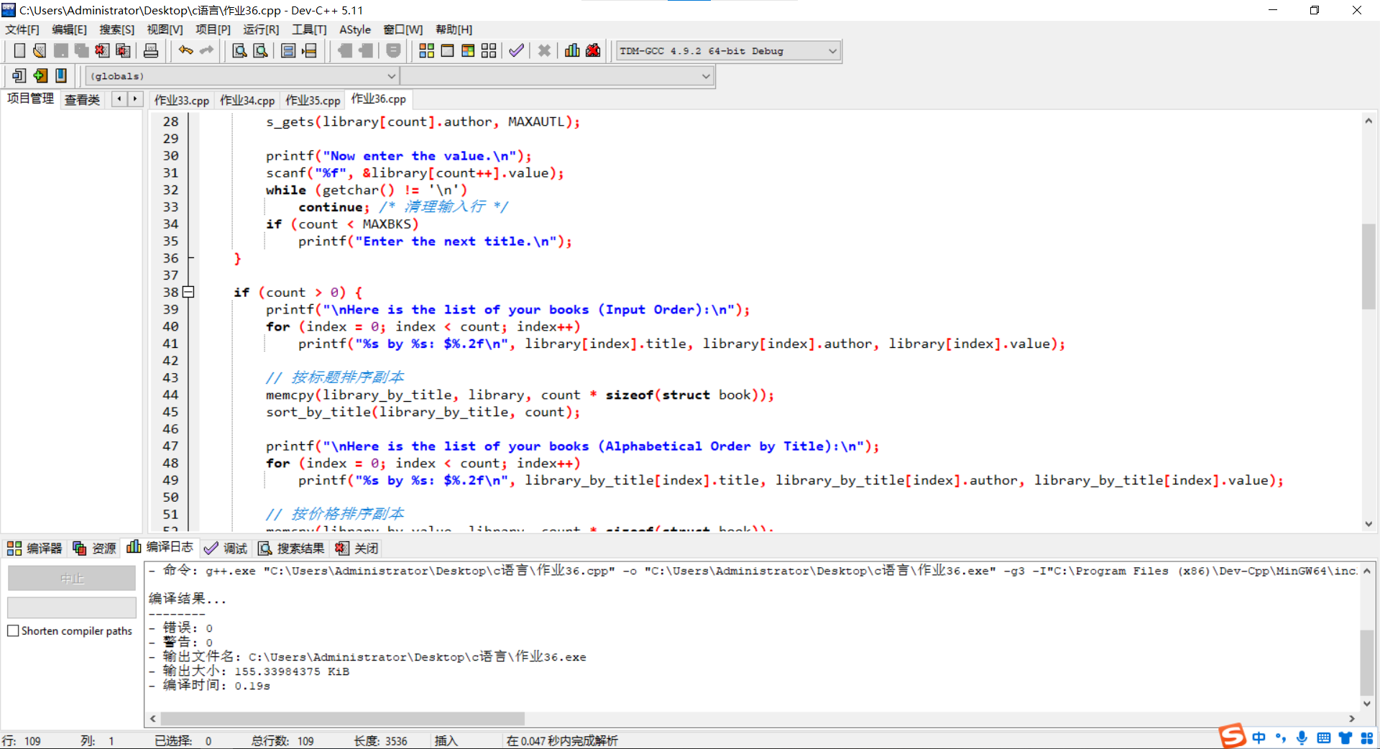Open the 调试 debug panel tab
1380x749 pixels.
(226, 548)
